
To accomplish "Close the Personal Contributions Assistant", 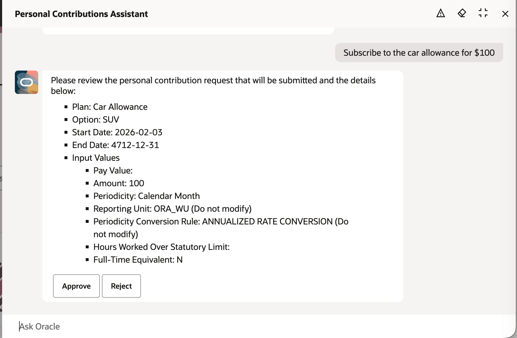I will (505, 14).
